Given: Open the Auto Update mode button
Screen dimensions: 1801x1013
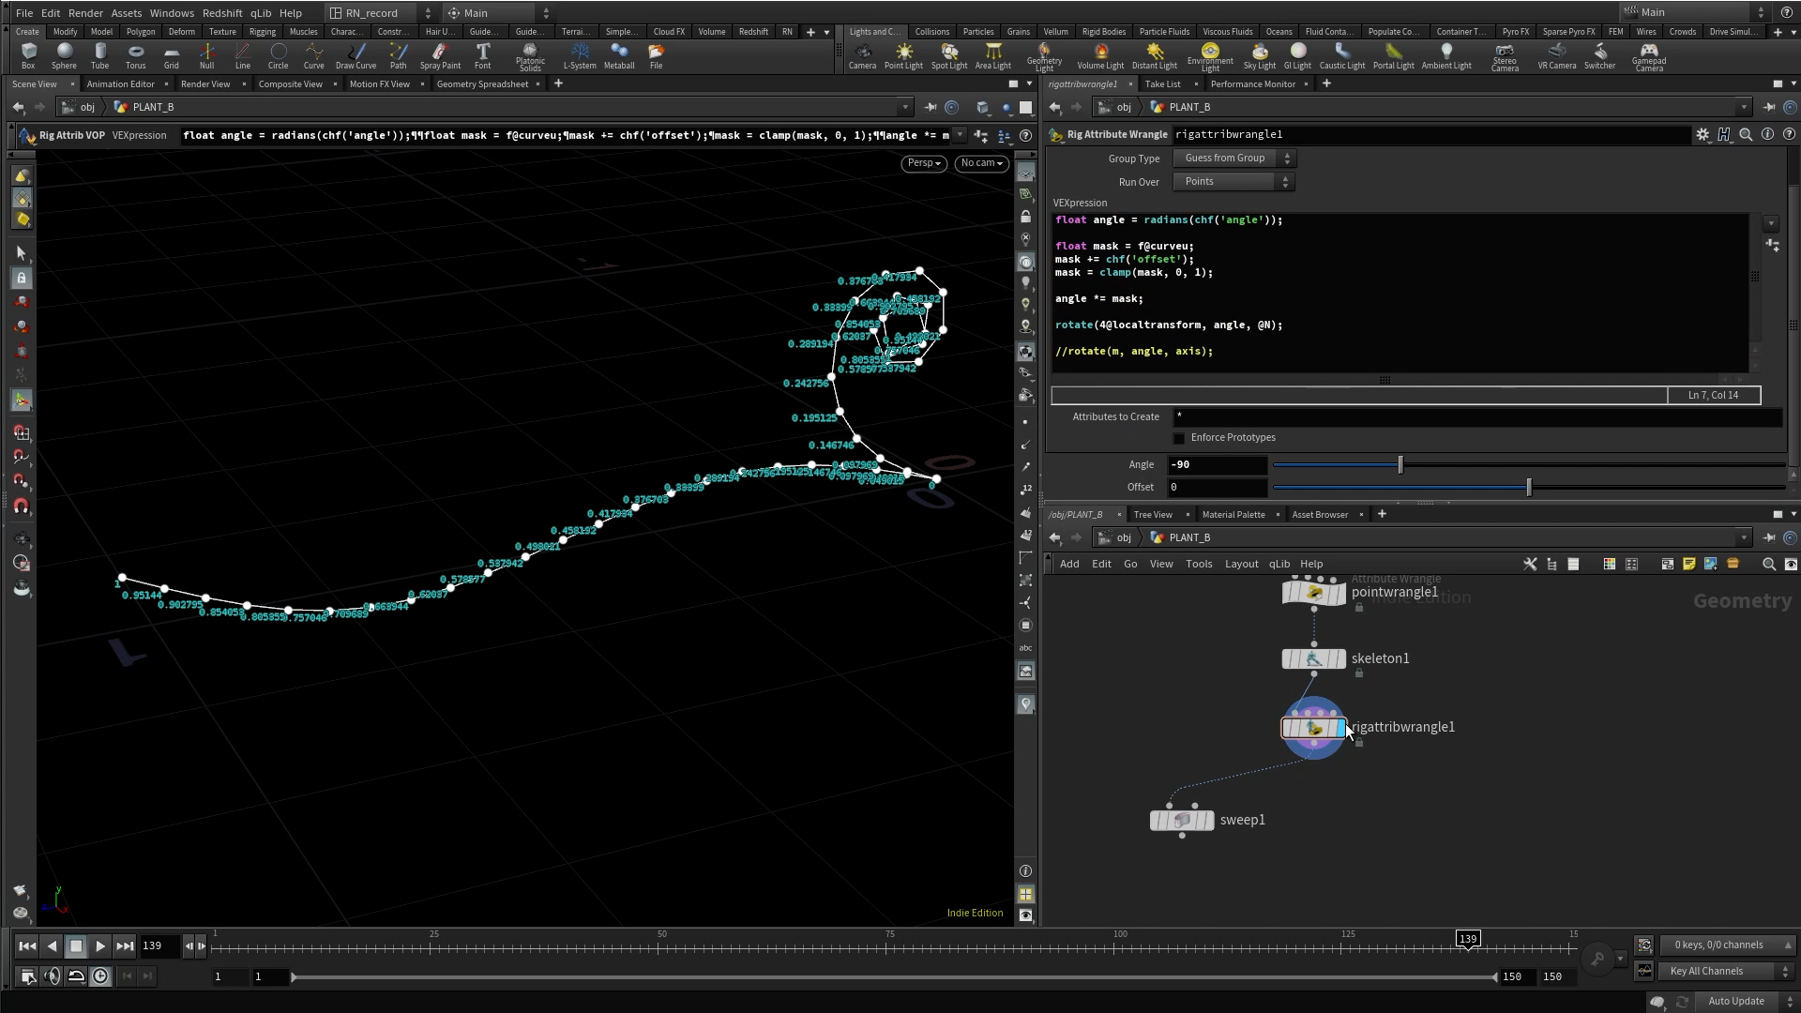Looking at the screenshot, I should point(1735,1002).
